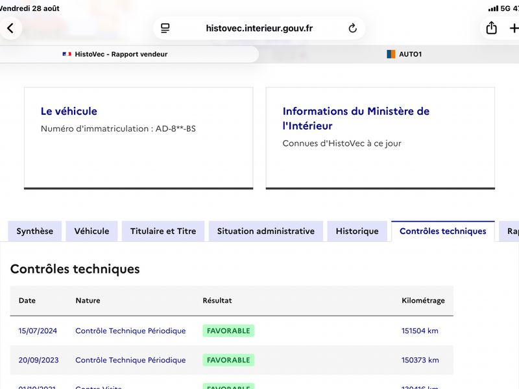Open the Titulaire et Titre tab
The width and height of the screenshot is (519, 389).
coord(163,231)
